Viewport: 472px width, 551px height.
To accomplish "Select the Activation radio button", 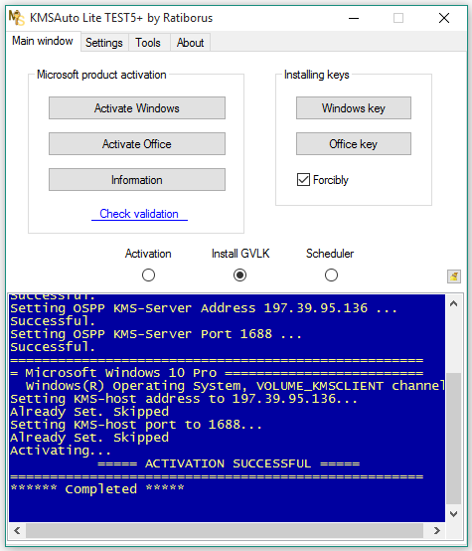I will [148, 275].
